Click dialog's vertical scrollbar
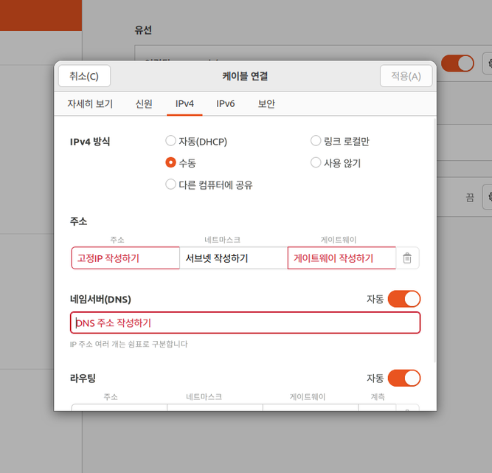Screen dimensions: 492x473 (x=434, y=240)
